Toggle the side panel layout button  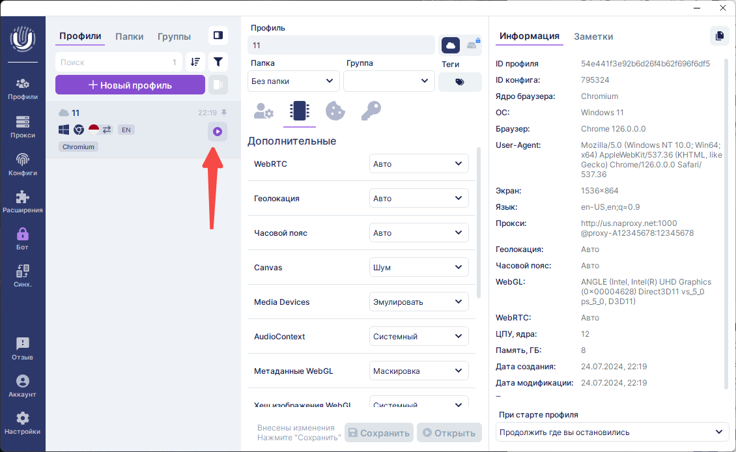(218, 35)
